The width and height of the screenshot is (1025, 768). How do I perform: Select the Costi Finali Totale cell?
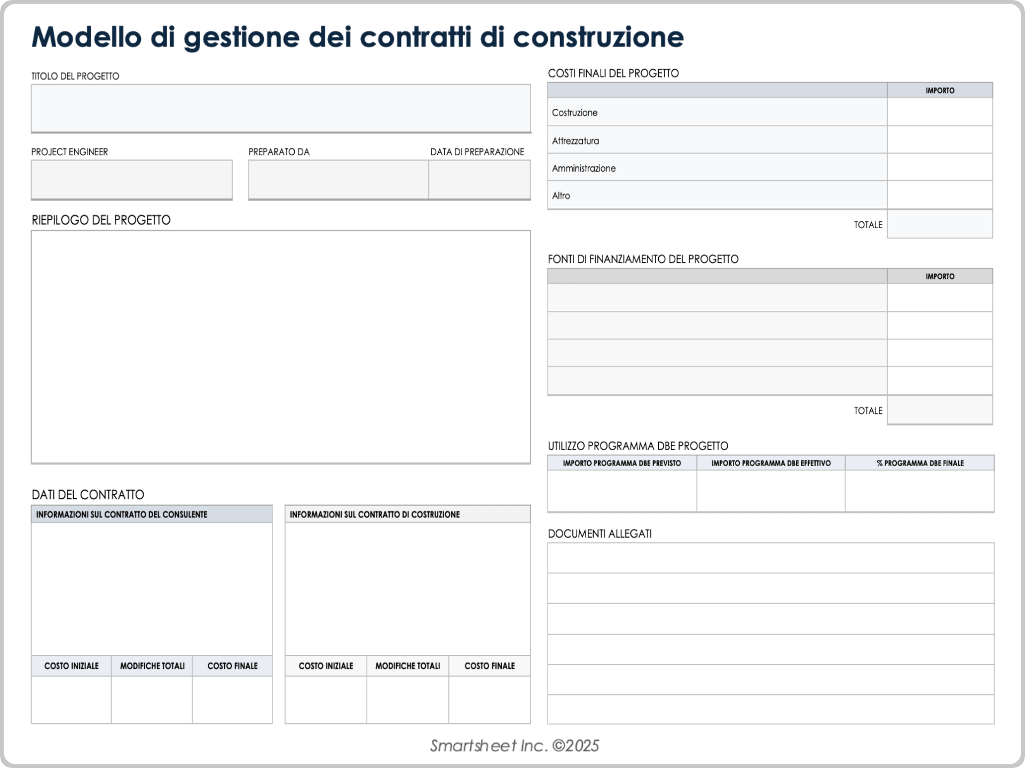pos(940,224)
